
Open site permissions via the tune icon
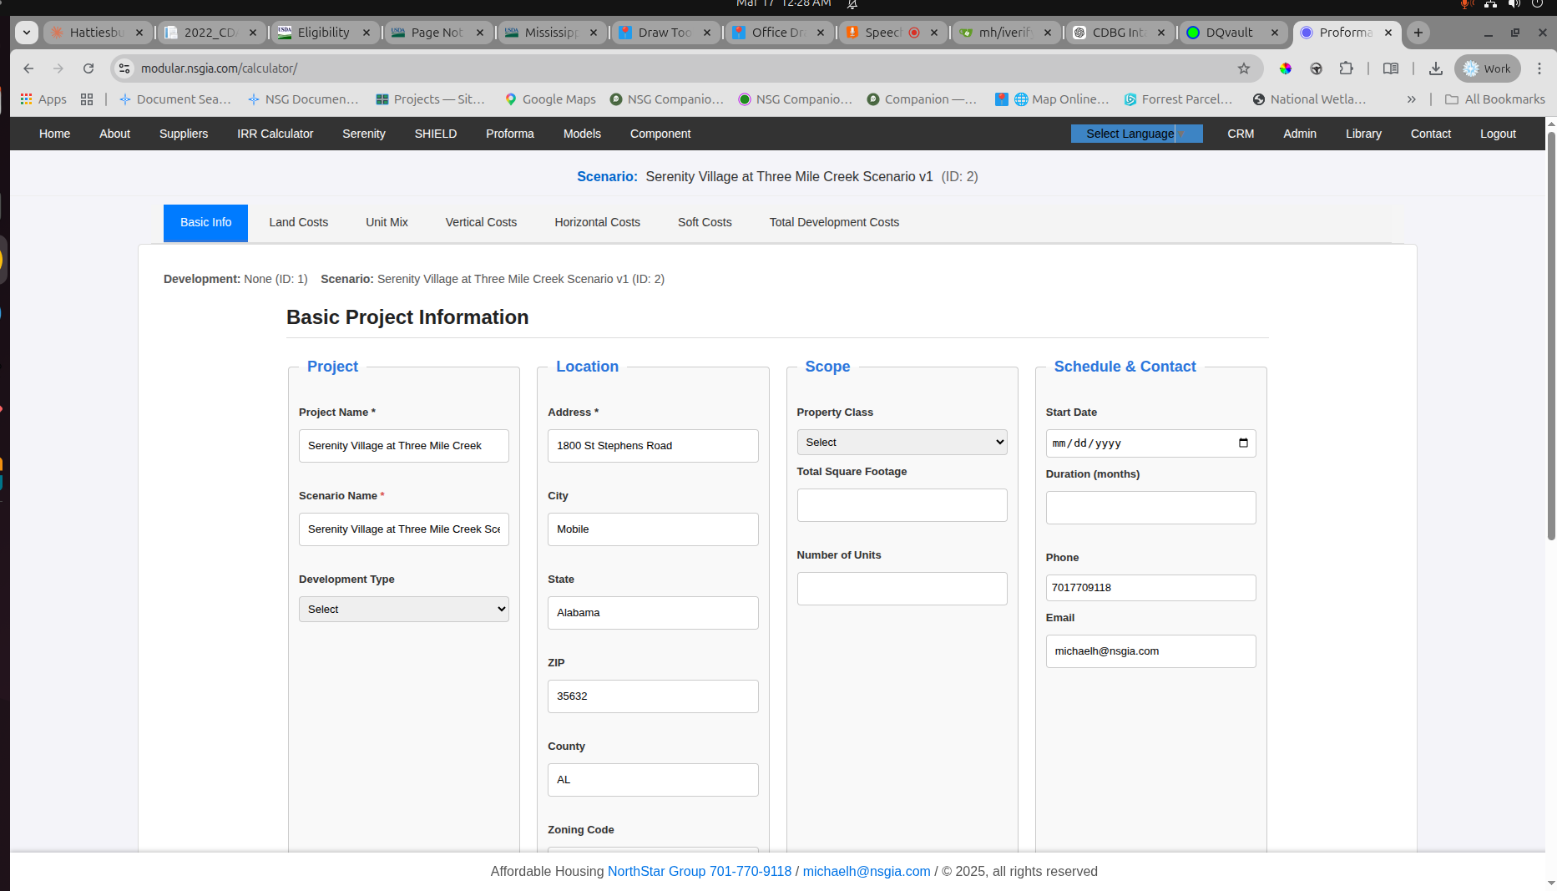click(x=124, y=68)
